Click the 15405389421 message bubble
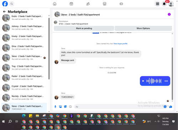The image size is (178, 130). 67,97
